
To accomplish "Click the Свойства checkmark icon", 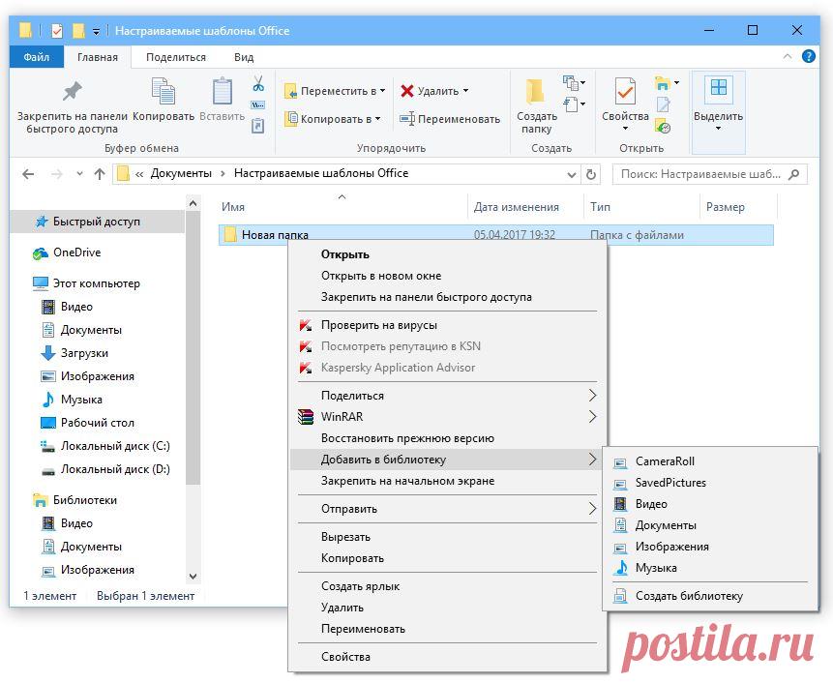I will (x=625, y=91).
